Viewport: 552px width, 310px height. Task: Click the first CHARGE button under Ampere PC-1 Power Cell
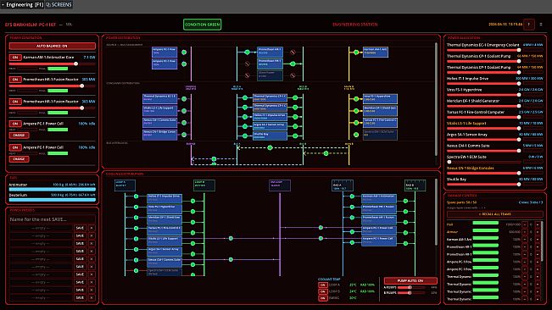point(19,136)
